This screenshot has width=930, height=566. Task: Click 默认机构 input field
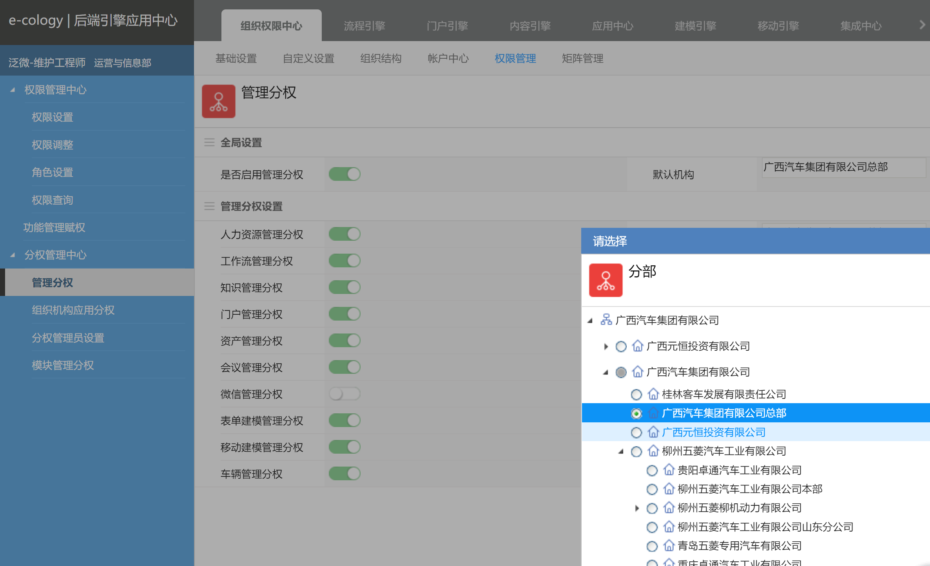tap(844, 168)
